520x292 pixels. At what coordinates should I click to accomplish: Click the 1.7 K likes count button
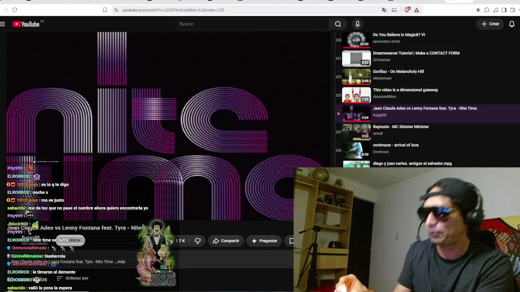click(x=180, y=241)
